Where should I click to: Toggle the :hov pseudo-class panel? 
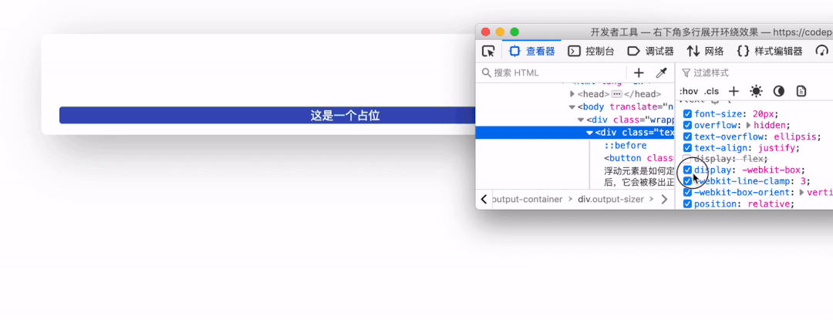689,91
